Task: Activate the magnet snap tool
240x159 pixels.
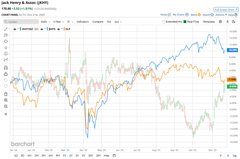Action: (x=6, y=68)
